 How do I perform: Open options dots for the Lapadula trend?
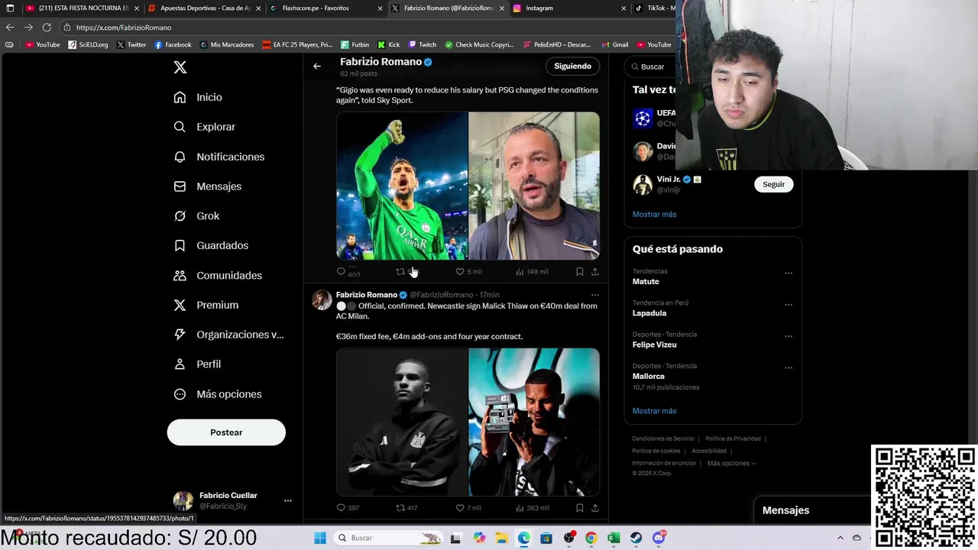pos(789,304)
